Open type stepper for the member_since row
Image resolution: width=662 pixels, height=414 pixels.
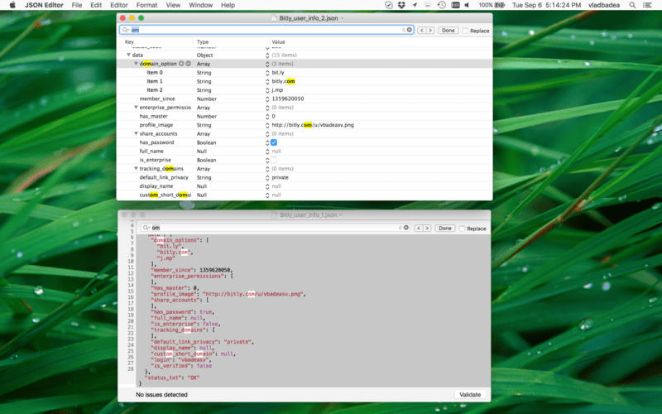click(x=267, y=99)
